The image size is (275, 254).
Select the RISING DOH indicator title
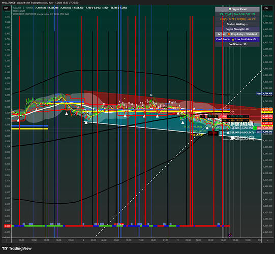pyautogui.click(x=19, y=11)
